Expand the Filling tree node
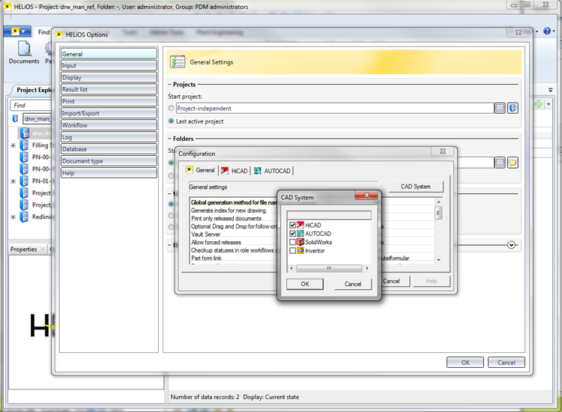This screenshot has width=562, height=412. pyautogui.click(x=13, y=145)
